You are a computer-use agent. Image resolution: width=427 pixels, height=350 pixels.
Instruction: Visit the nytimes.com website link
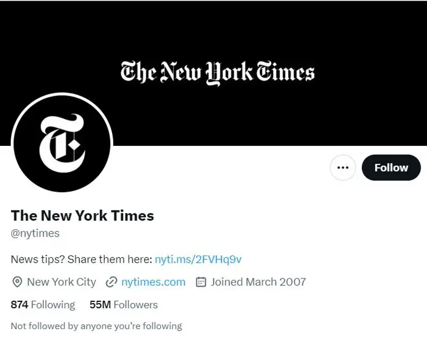(153, 282)
